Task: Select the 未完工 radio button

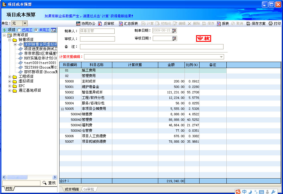Action: [36, 30]
